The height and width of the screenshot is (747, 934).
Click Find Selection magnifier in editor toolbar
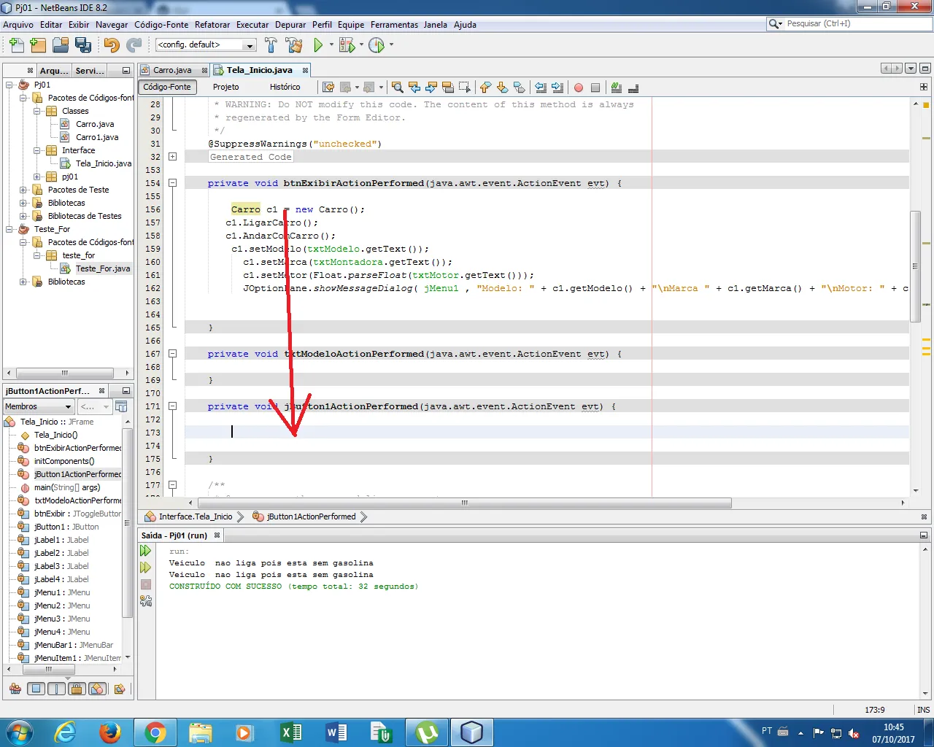click(397, 88)
